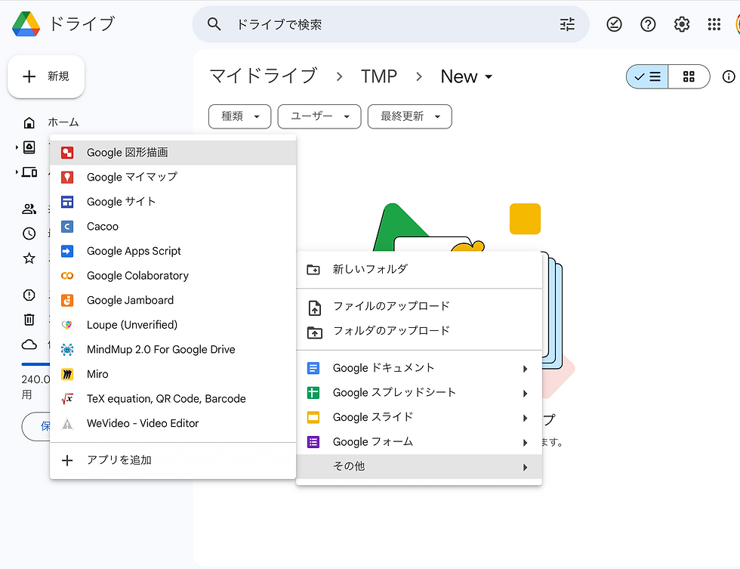Image resolution: width=740 pixels, height=569 pixels.
Task: Choose アプリを追加 in the submenu
Action: (x=173, y=460)
